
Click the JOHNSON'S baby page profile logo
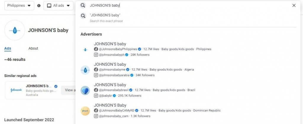[x=15, y=30]
